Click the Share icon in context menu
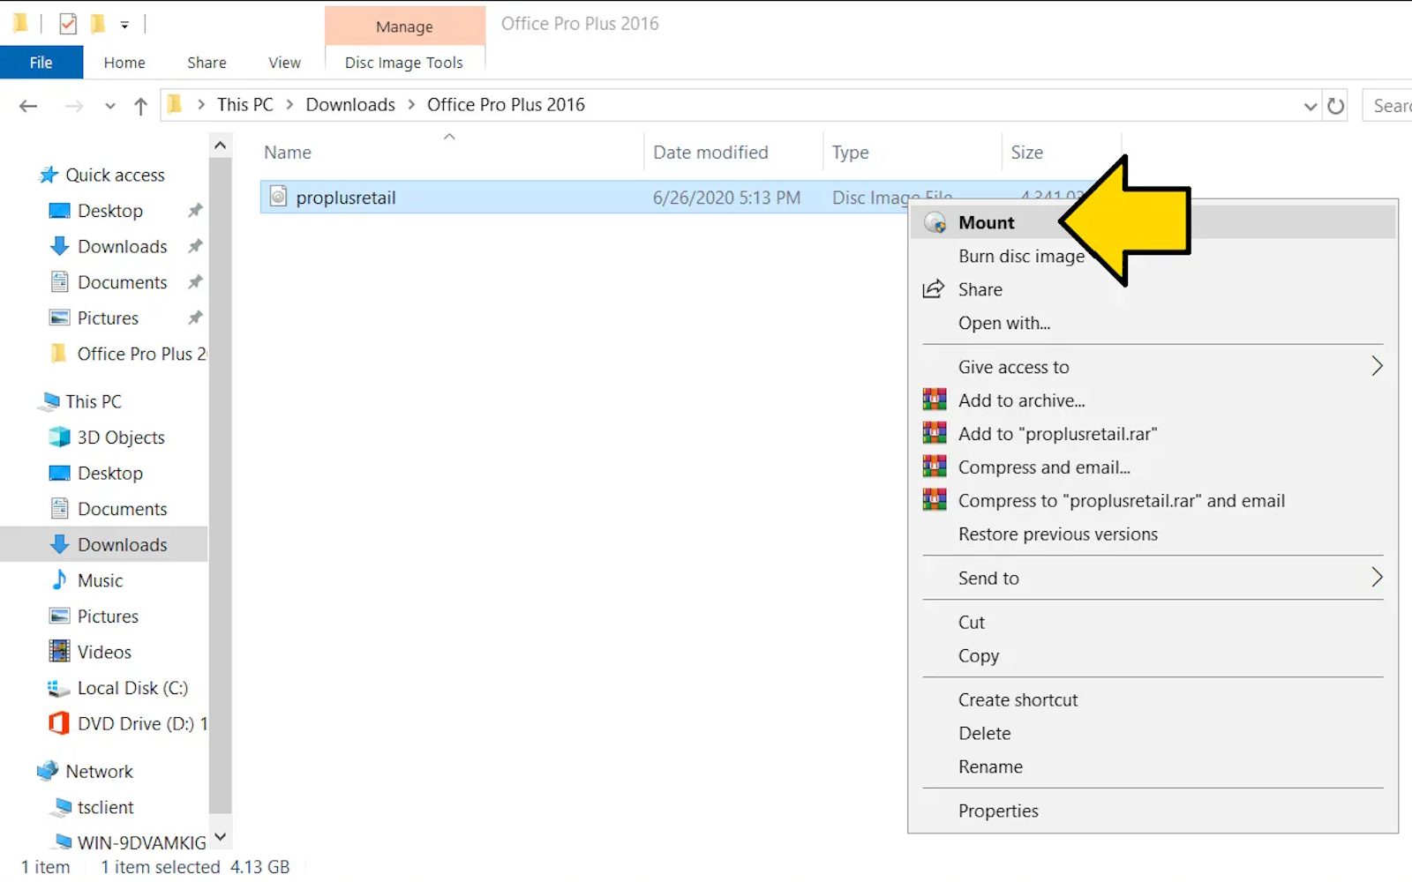Viewport: 1412px width, 882px height. click(x=934, y=289)
